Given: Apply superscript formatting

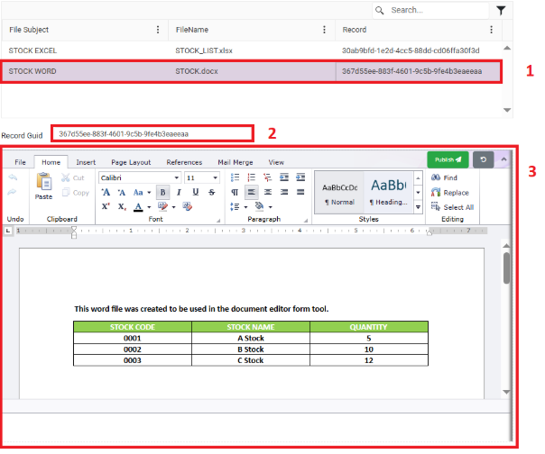Looking at the screenshot, I should [x=106, y=206].
